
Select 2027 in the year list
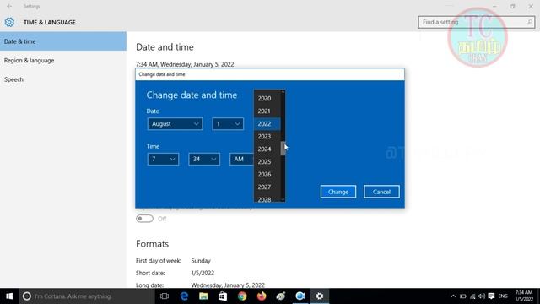(x=267, y=187)
